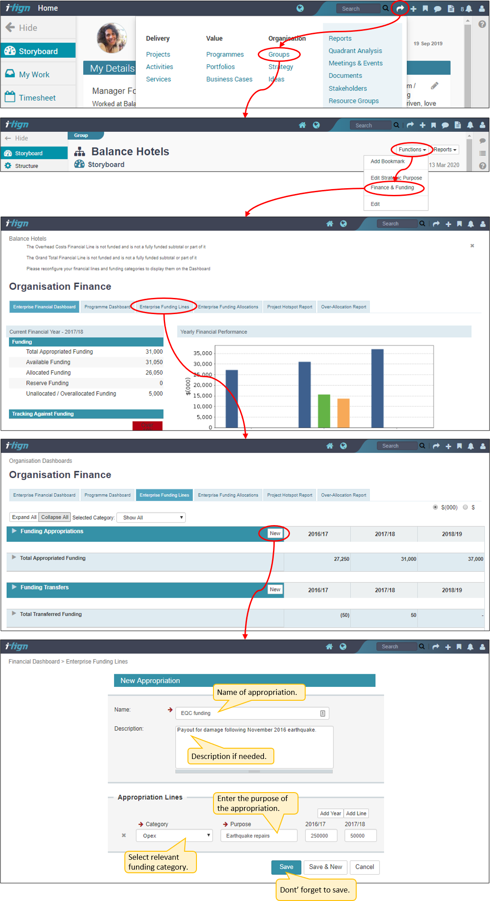The image size is (490, 901).
Task: Click the question mark icon beside the 13 Mar 2020 date
Action: click(482, 165)
